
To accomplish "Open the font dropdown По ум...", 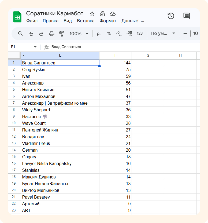I will [x=163, y=34].
